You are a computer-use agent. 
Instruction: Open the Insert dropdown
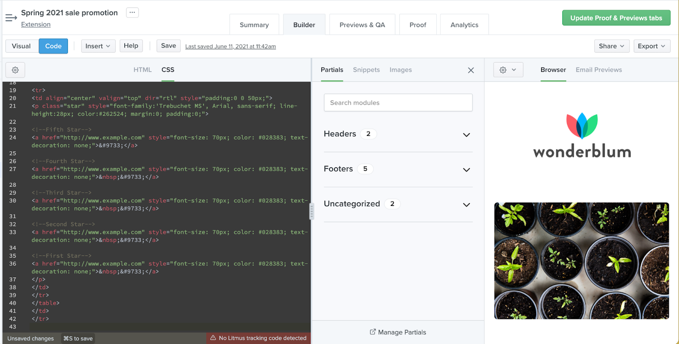tap(98, 46)
